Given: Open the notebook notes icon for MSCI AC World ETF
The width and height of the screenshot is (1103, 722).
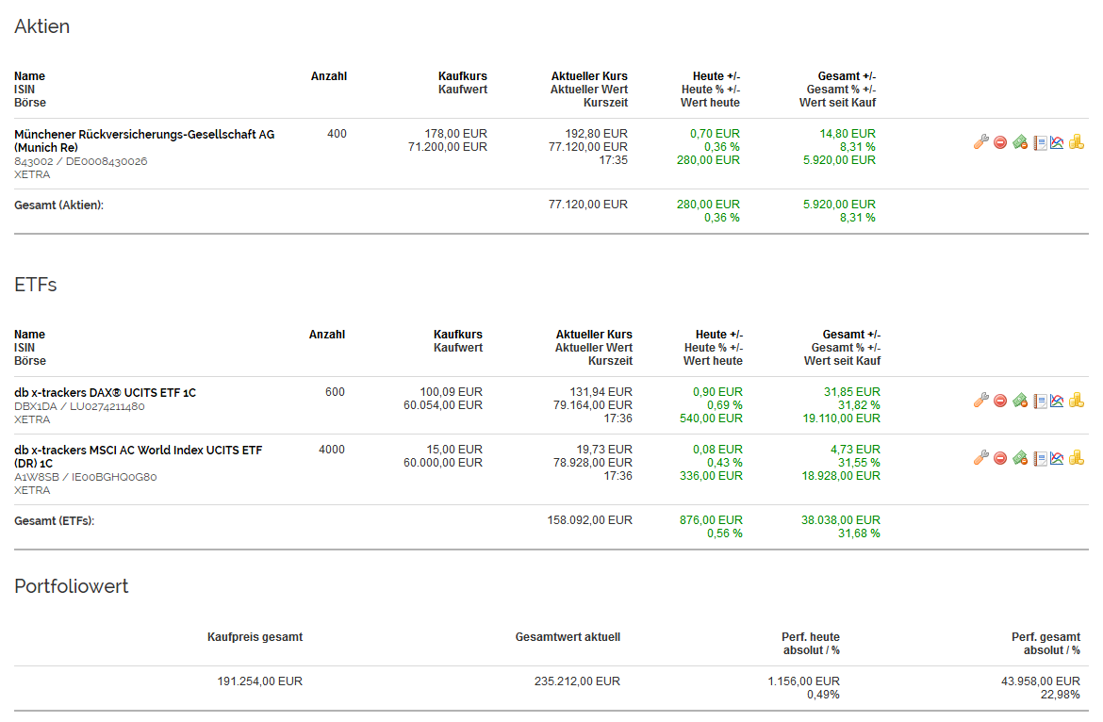Looking at the screenshot, I should [x=1040, y=458].
